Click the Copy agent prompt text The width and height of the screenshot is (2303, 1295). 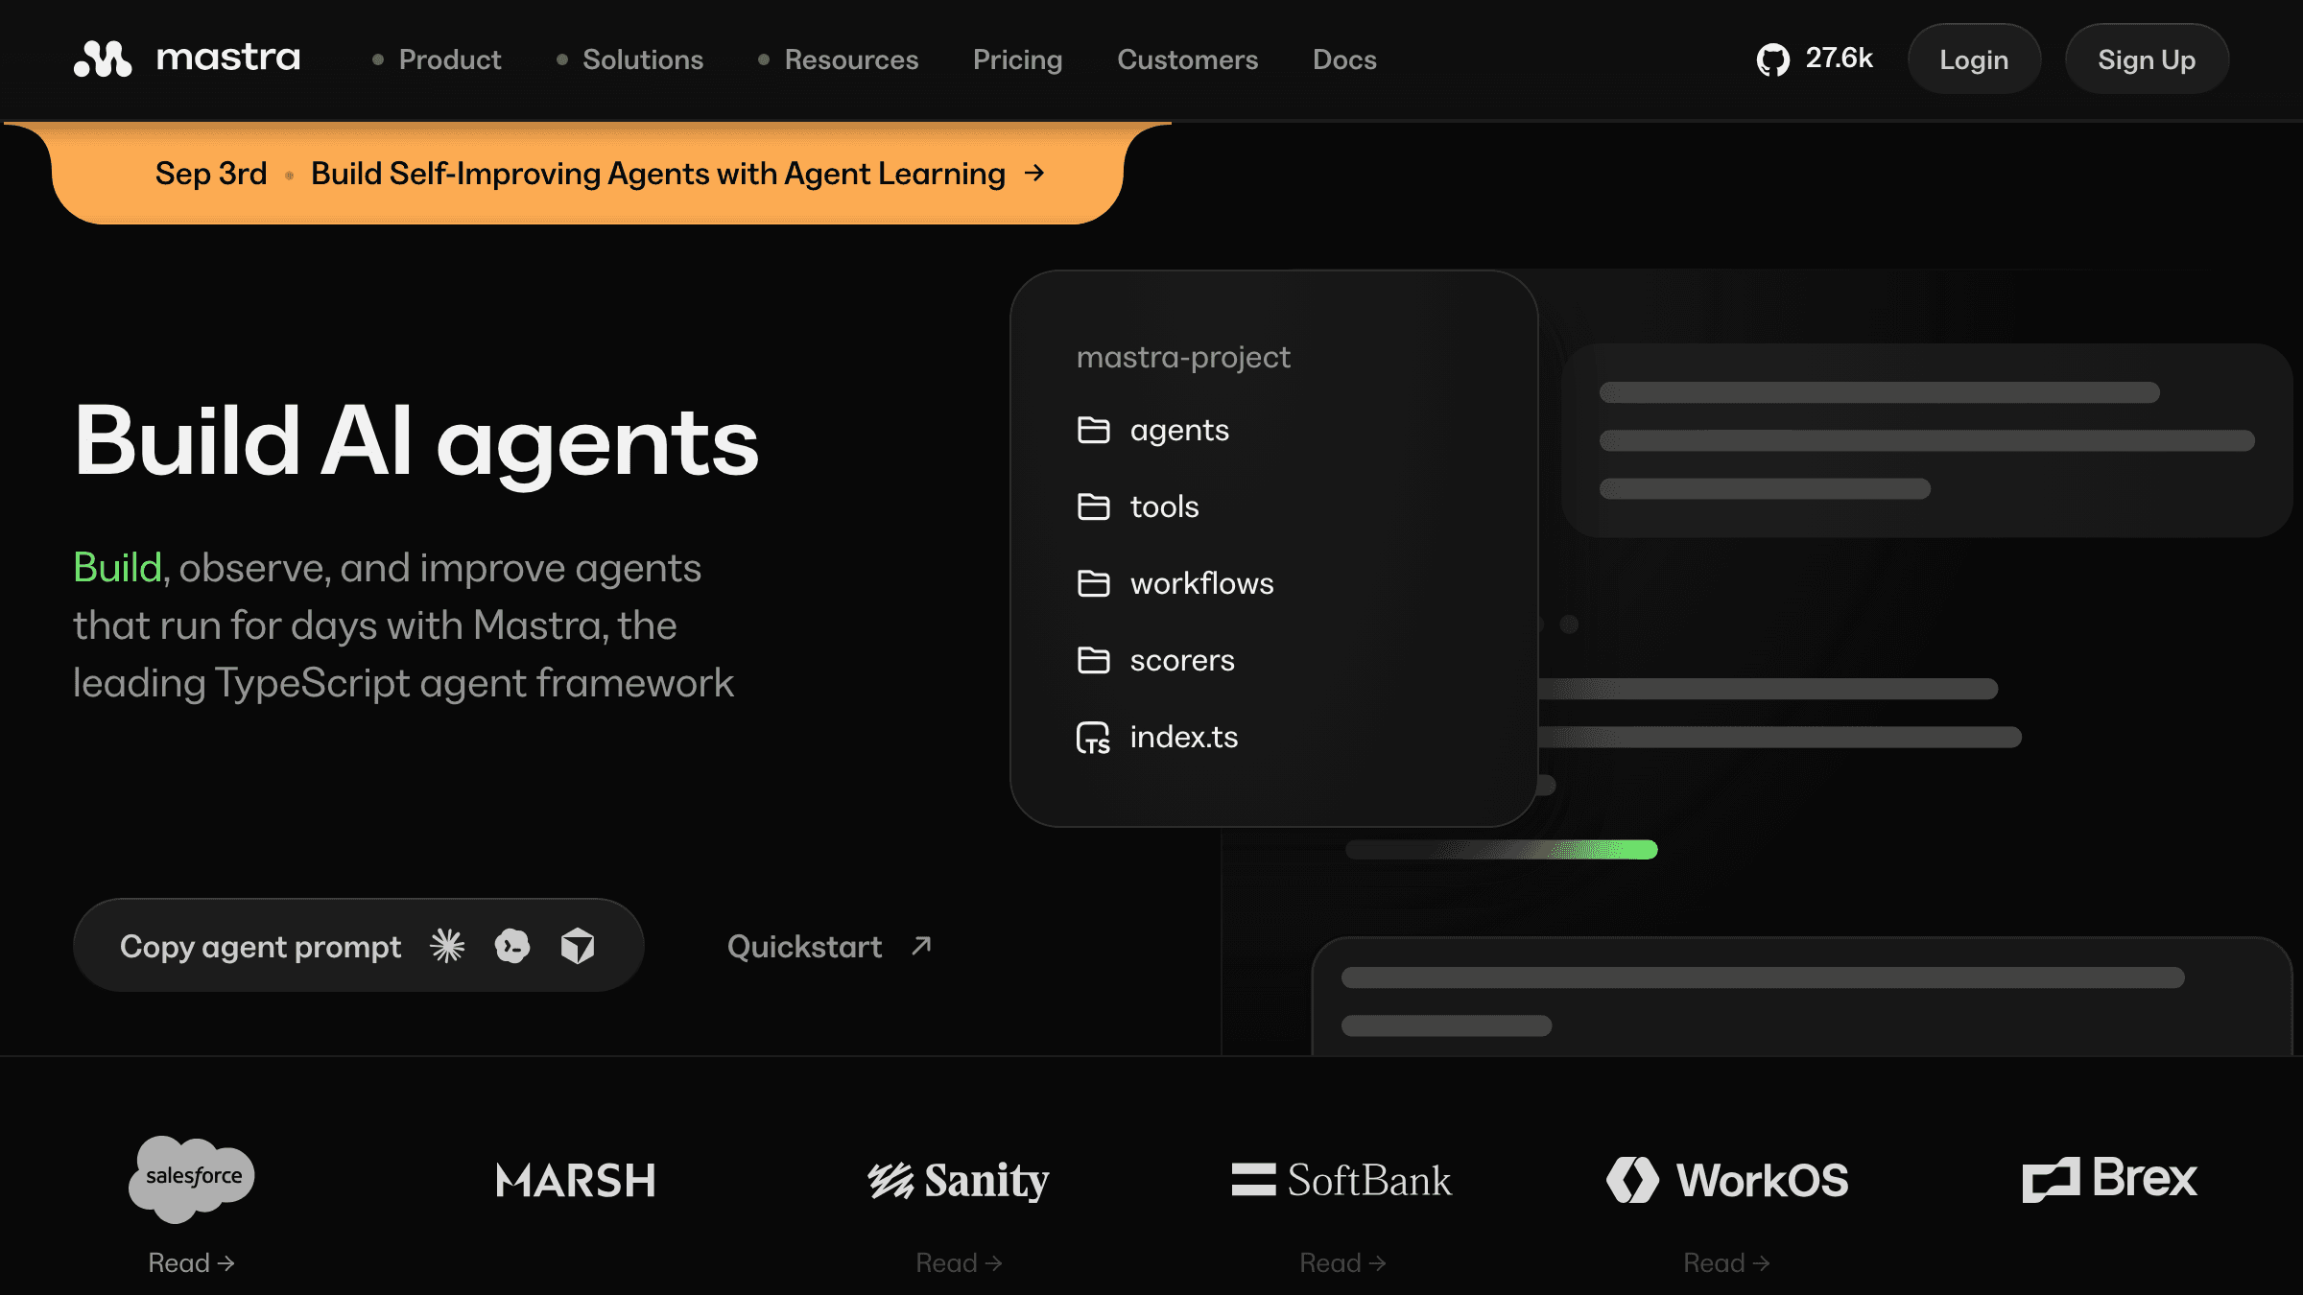(260, 947)
